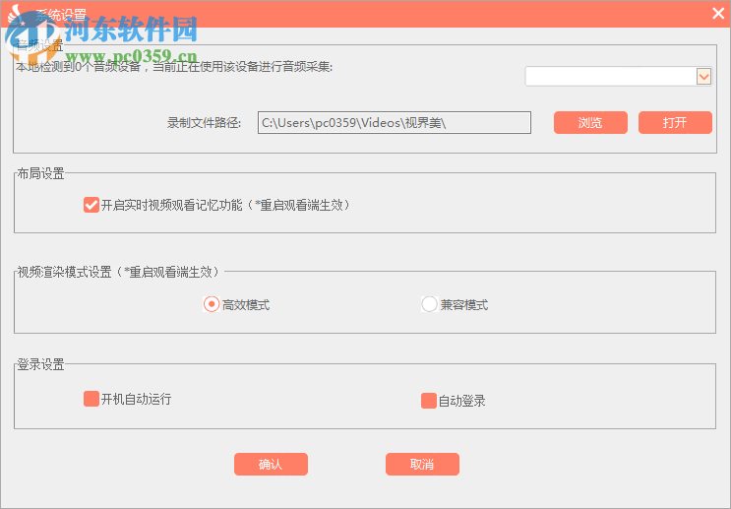
Task: Click the 浏览 browse button
Action: click(590, 123)
